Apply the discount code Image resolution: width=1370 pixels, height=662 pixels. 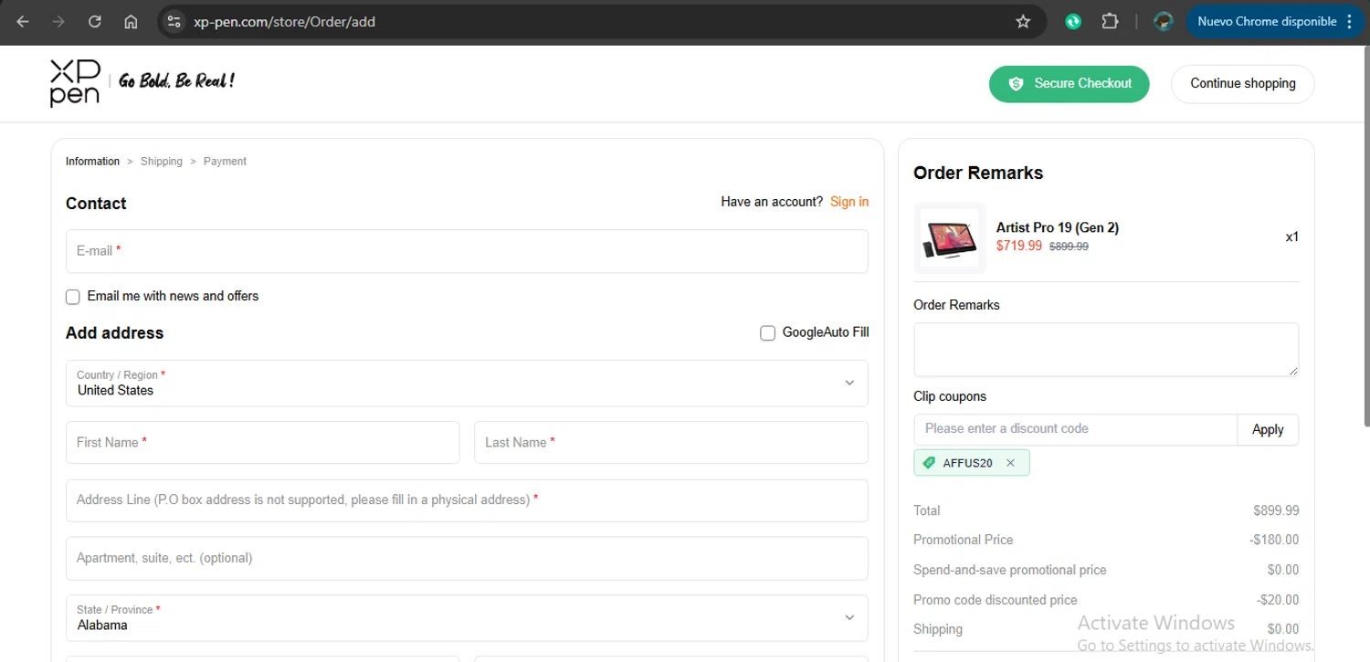[1268, 430]
